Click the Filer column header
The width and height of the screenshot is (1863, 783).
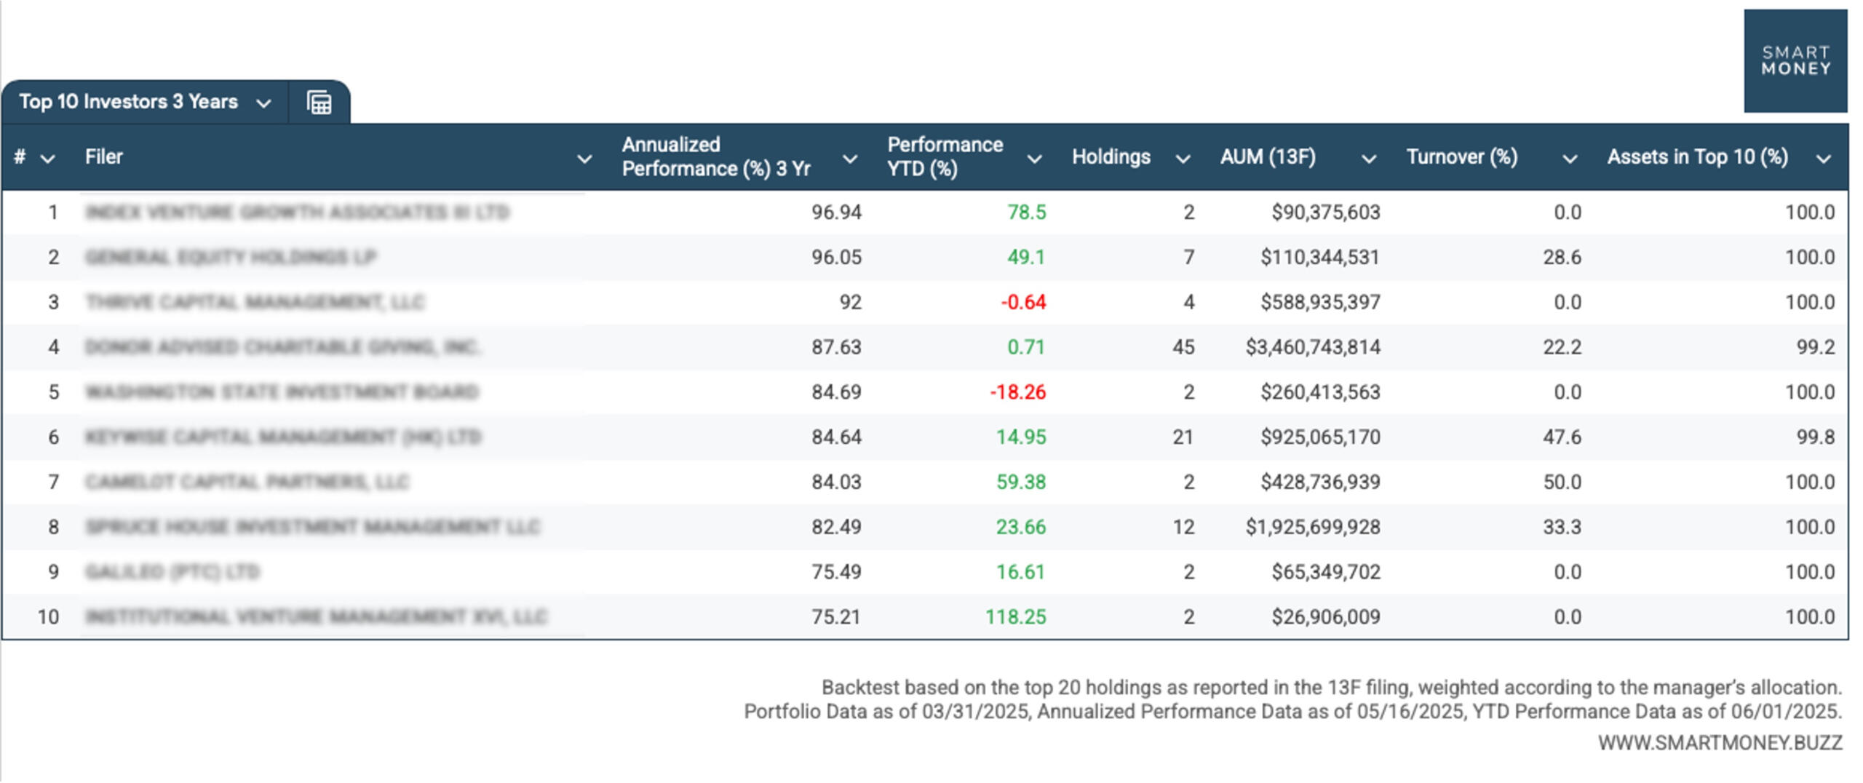coord(104,157)
